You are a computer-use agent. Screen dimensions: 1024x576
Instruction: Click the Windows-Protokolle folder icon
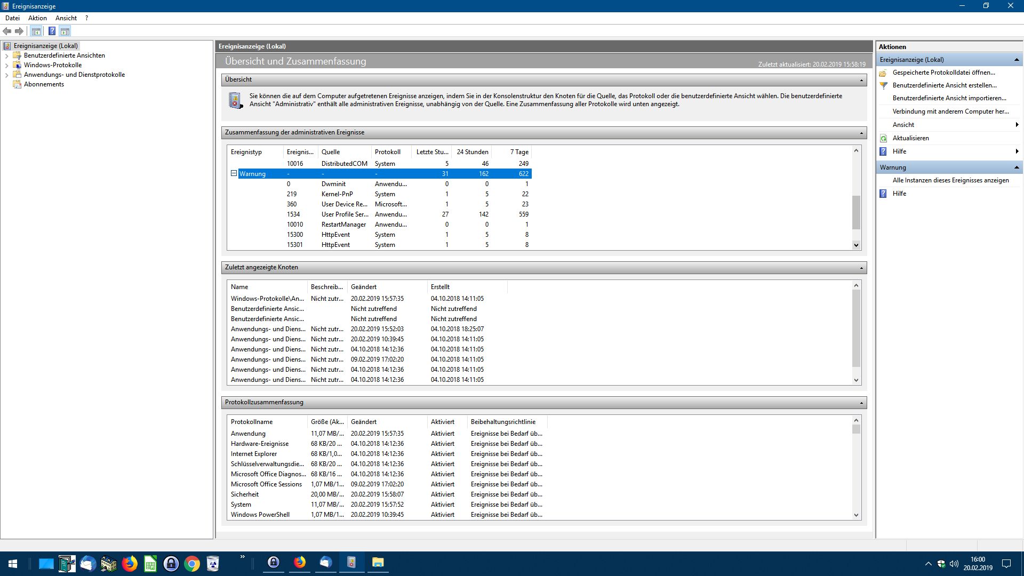coord(17,65)
